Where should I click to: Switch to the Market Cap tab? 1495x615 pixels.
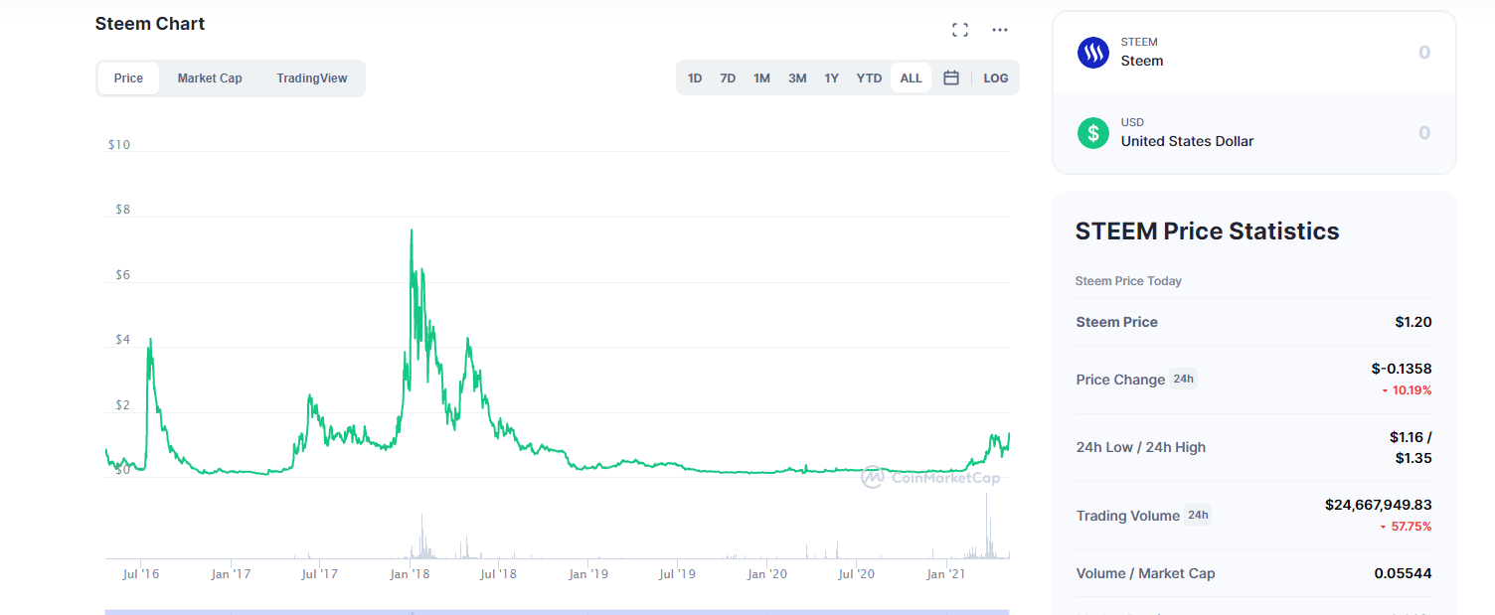pyautogui.click(x=210, y=78)
